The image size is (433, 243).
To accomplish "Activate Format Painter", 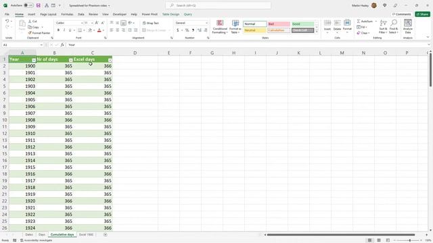I will click(x=39, y=33).
